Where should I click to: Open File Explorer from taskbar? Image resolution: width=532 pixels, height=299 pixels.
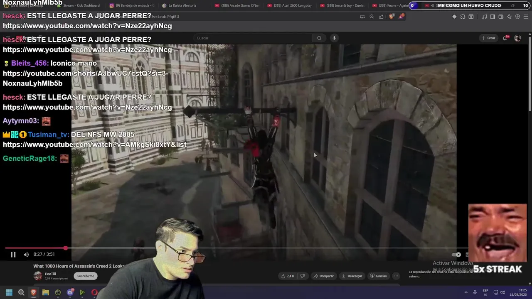pyautogui.click(x=46, y=292)
